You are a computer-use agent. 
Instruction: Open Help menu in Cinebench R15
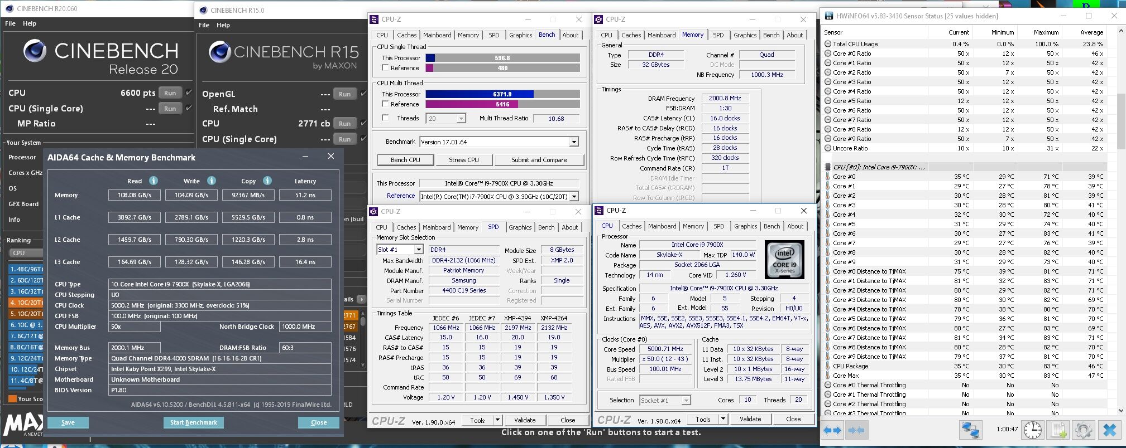click(x=223, y=25)
